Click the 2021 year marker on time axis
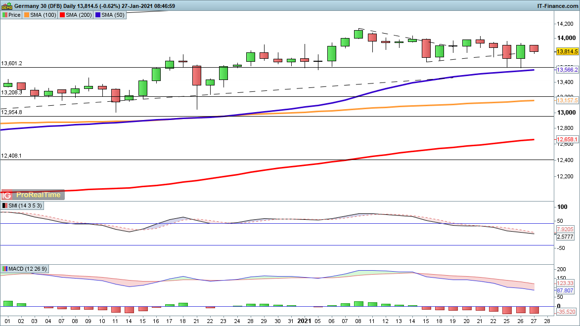Screen dimensions: 580x326 pyautogui.click(x=305, y=321)
